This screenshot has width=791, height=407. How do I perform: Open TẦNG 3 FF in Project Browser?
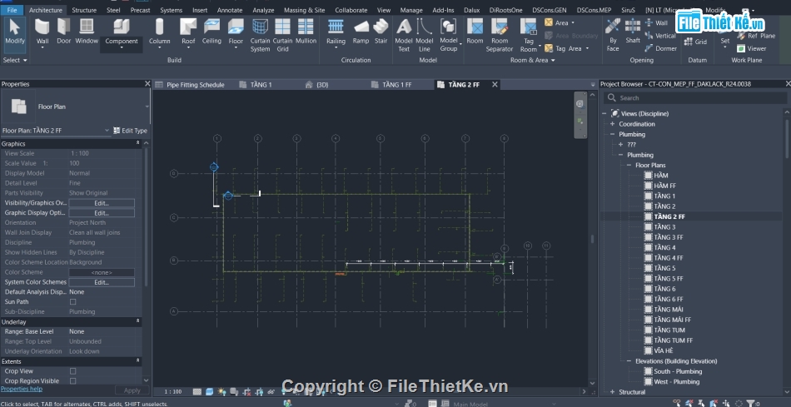pos(669,237)
